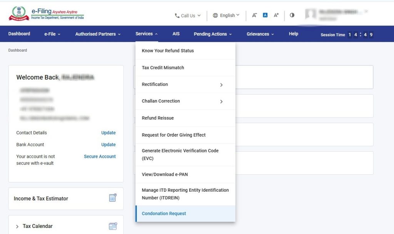Screen dimensions: 394x234
Task: Open the user profile dropdown arrow
Action: [x=366, y=11]
